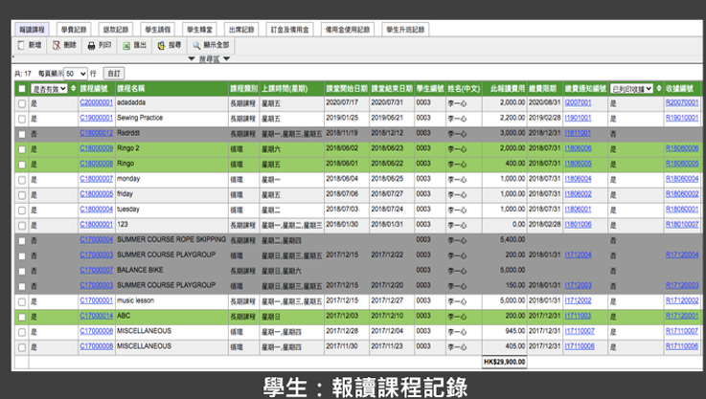This screenshot has height=399, width=706.
Task: Click the SUMMER COURSE ROPE SKIPPING course name
Action: 171,240
